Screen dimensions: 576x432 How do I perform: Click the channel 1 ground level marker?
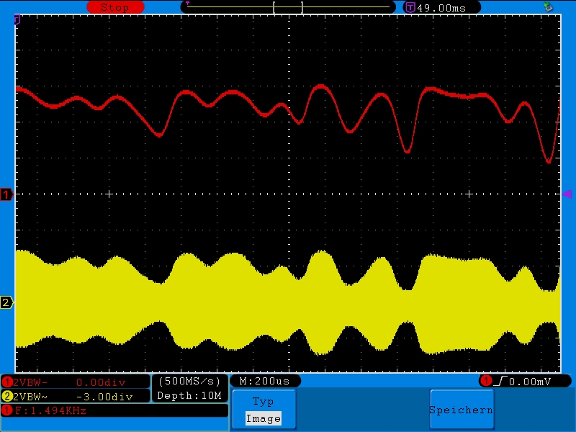click(x=6, y=195)
